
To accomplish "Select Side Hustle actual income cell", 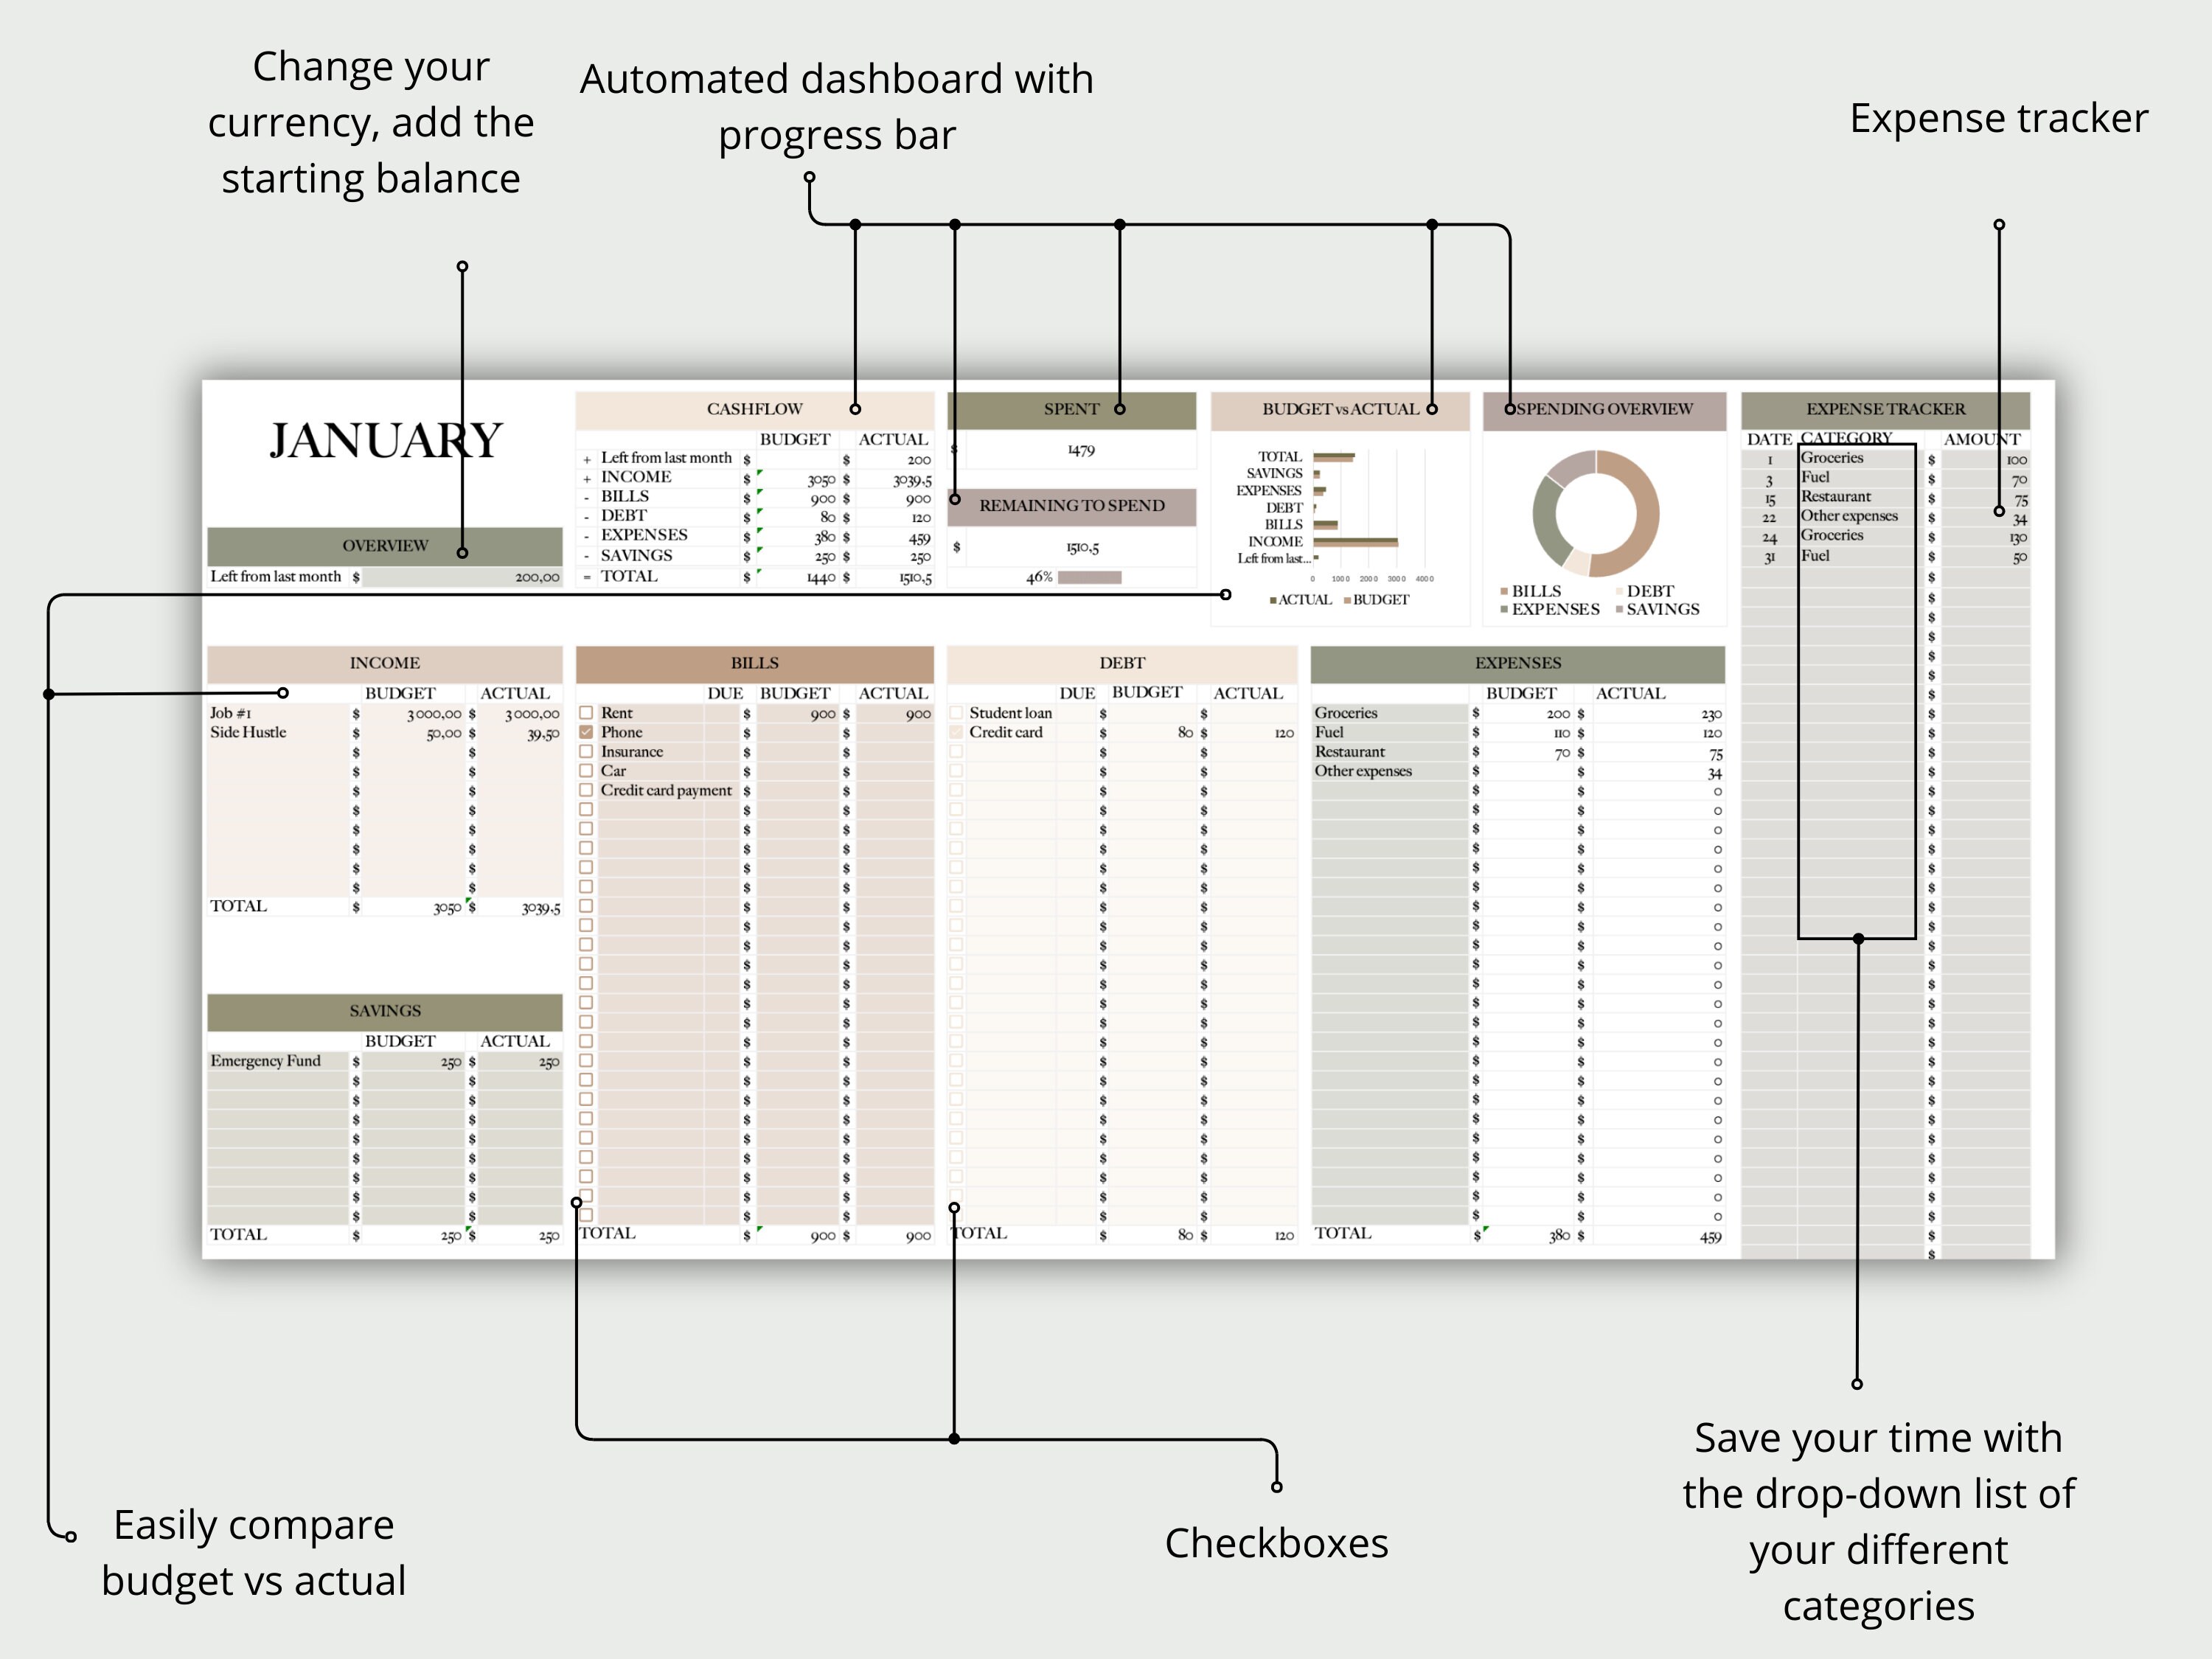I will (520, 733).
